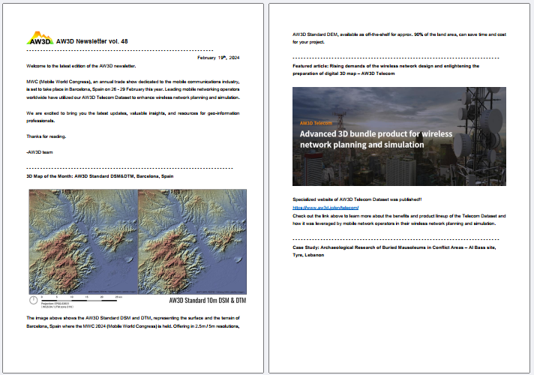Screen dimensions: 534x375
Task: Click 'We are excited to bring you' paragraph
Action: pyautogui.click(x=133, y=116)
